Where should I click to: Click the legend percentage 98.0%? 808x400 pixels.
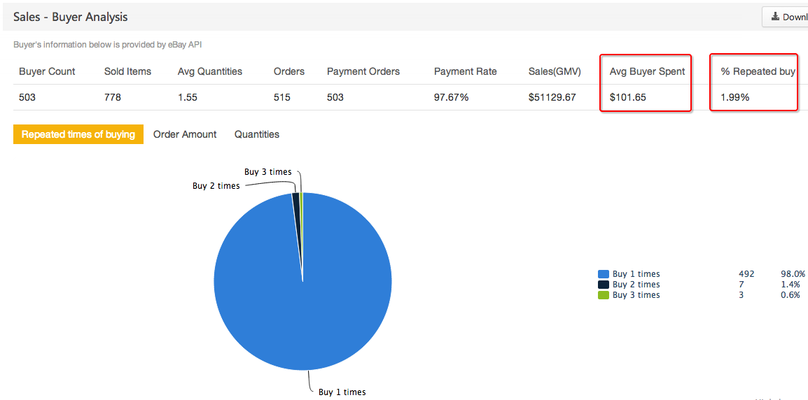pos(793,274)
